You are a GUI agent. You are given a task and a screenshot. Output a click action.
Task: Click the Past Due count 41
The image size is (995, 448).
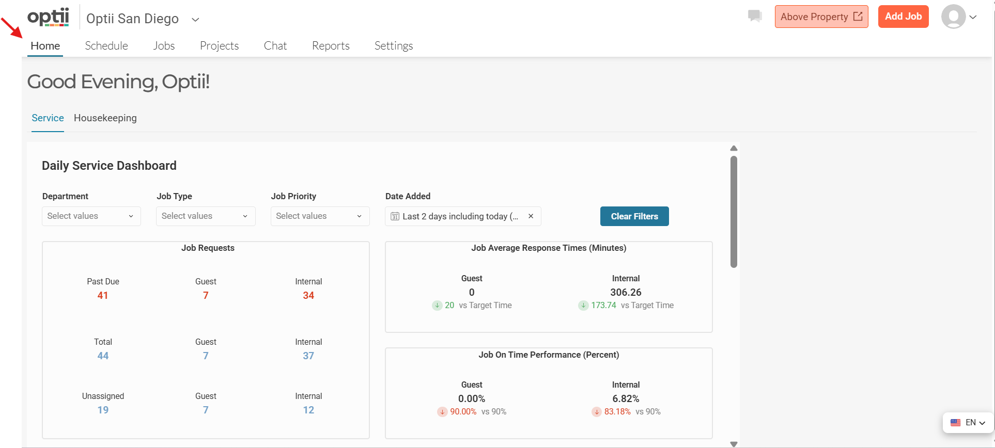[x=103, y=296]
